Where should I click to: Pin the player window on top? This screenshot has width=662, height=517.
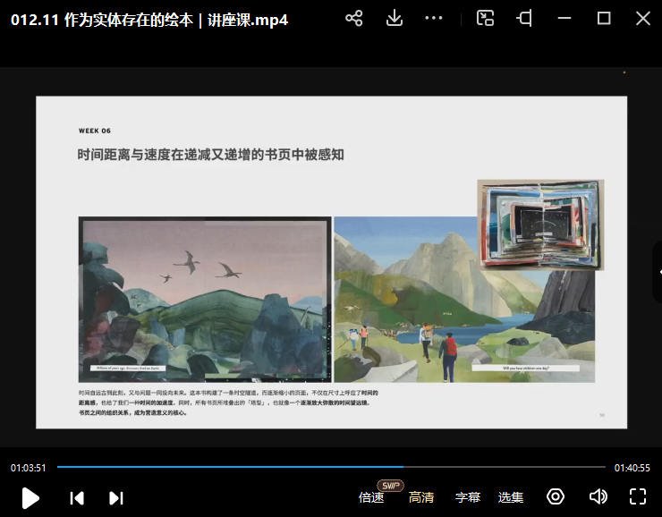(x=524, y=18)
